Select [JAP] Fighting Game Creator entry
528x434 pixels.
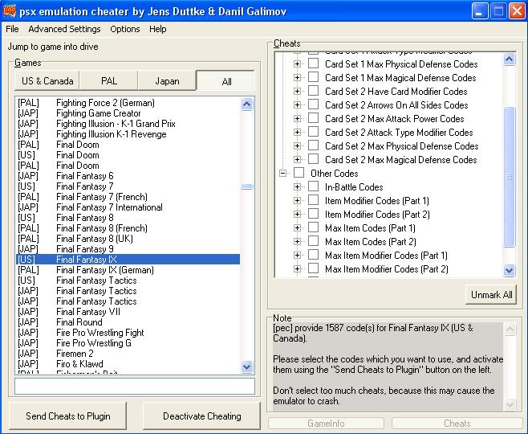128,113
